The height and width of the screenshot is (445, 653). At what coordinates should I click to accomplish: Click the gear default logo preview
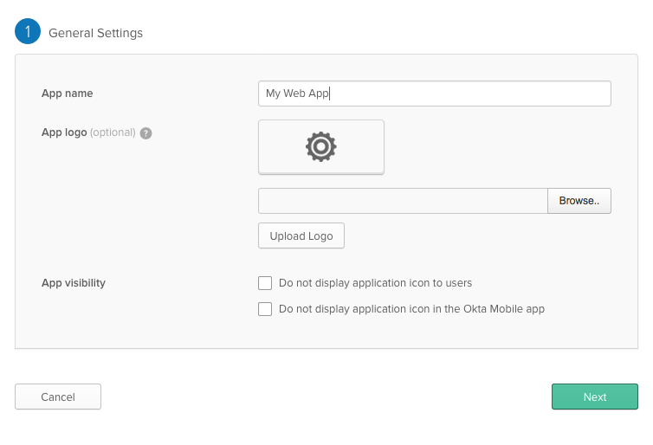coord(321,146)
